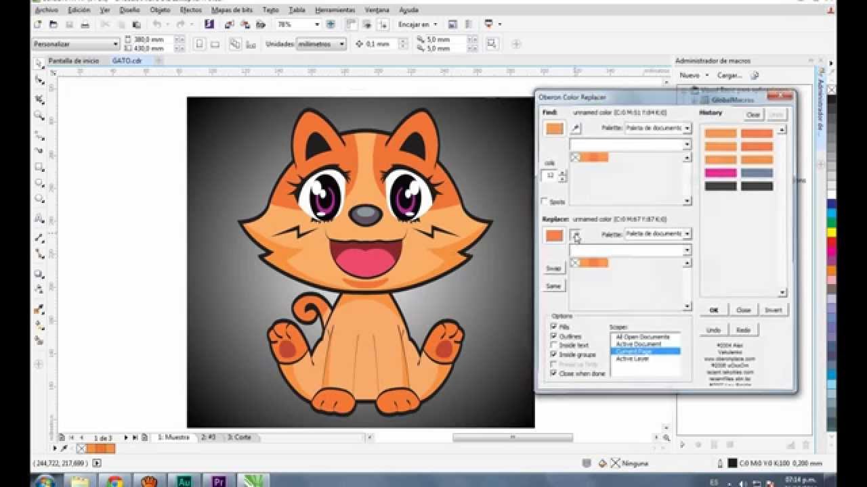Image resolution: width=867 pixels, height=487 pixels.
Task: Select the Zoom tool in the toolbox
Action: tap(39, 116)
